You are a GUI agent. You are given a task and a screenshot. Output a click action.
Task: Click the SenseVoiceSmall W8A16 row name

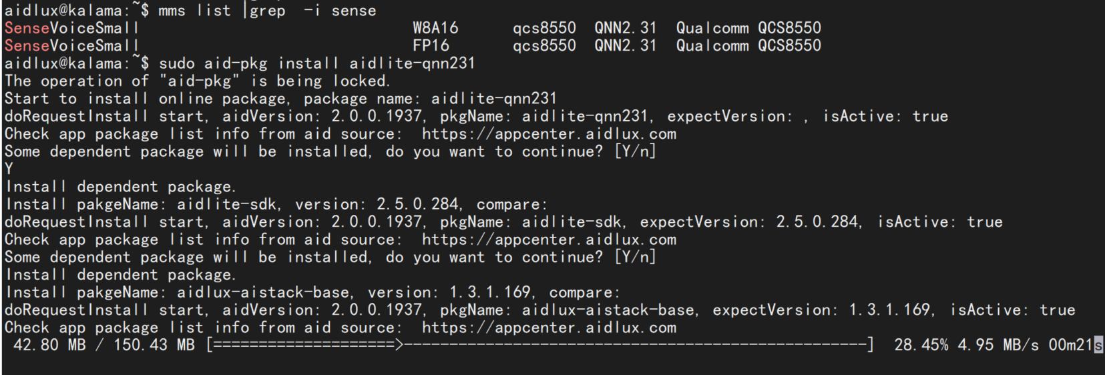[72, 28]
